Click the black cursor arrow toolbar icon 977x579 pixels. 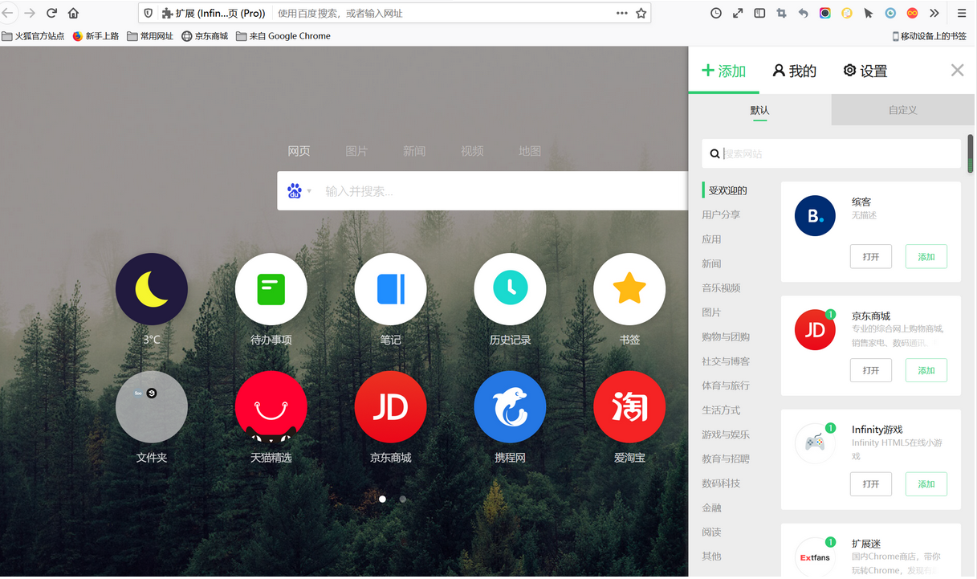869,13
